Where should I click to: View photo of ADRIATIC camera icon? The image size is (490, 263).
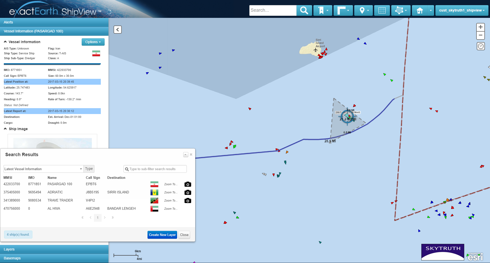click(x=188, y=192)
